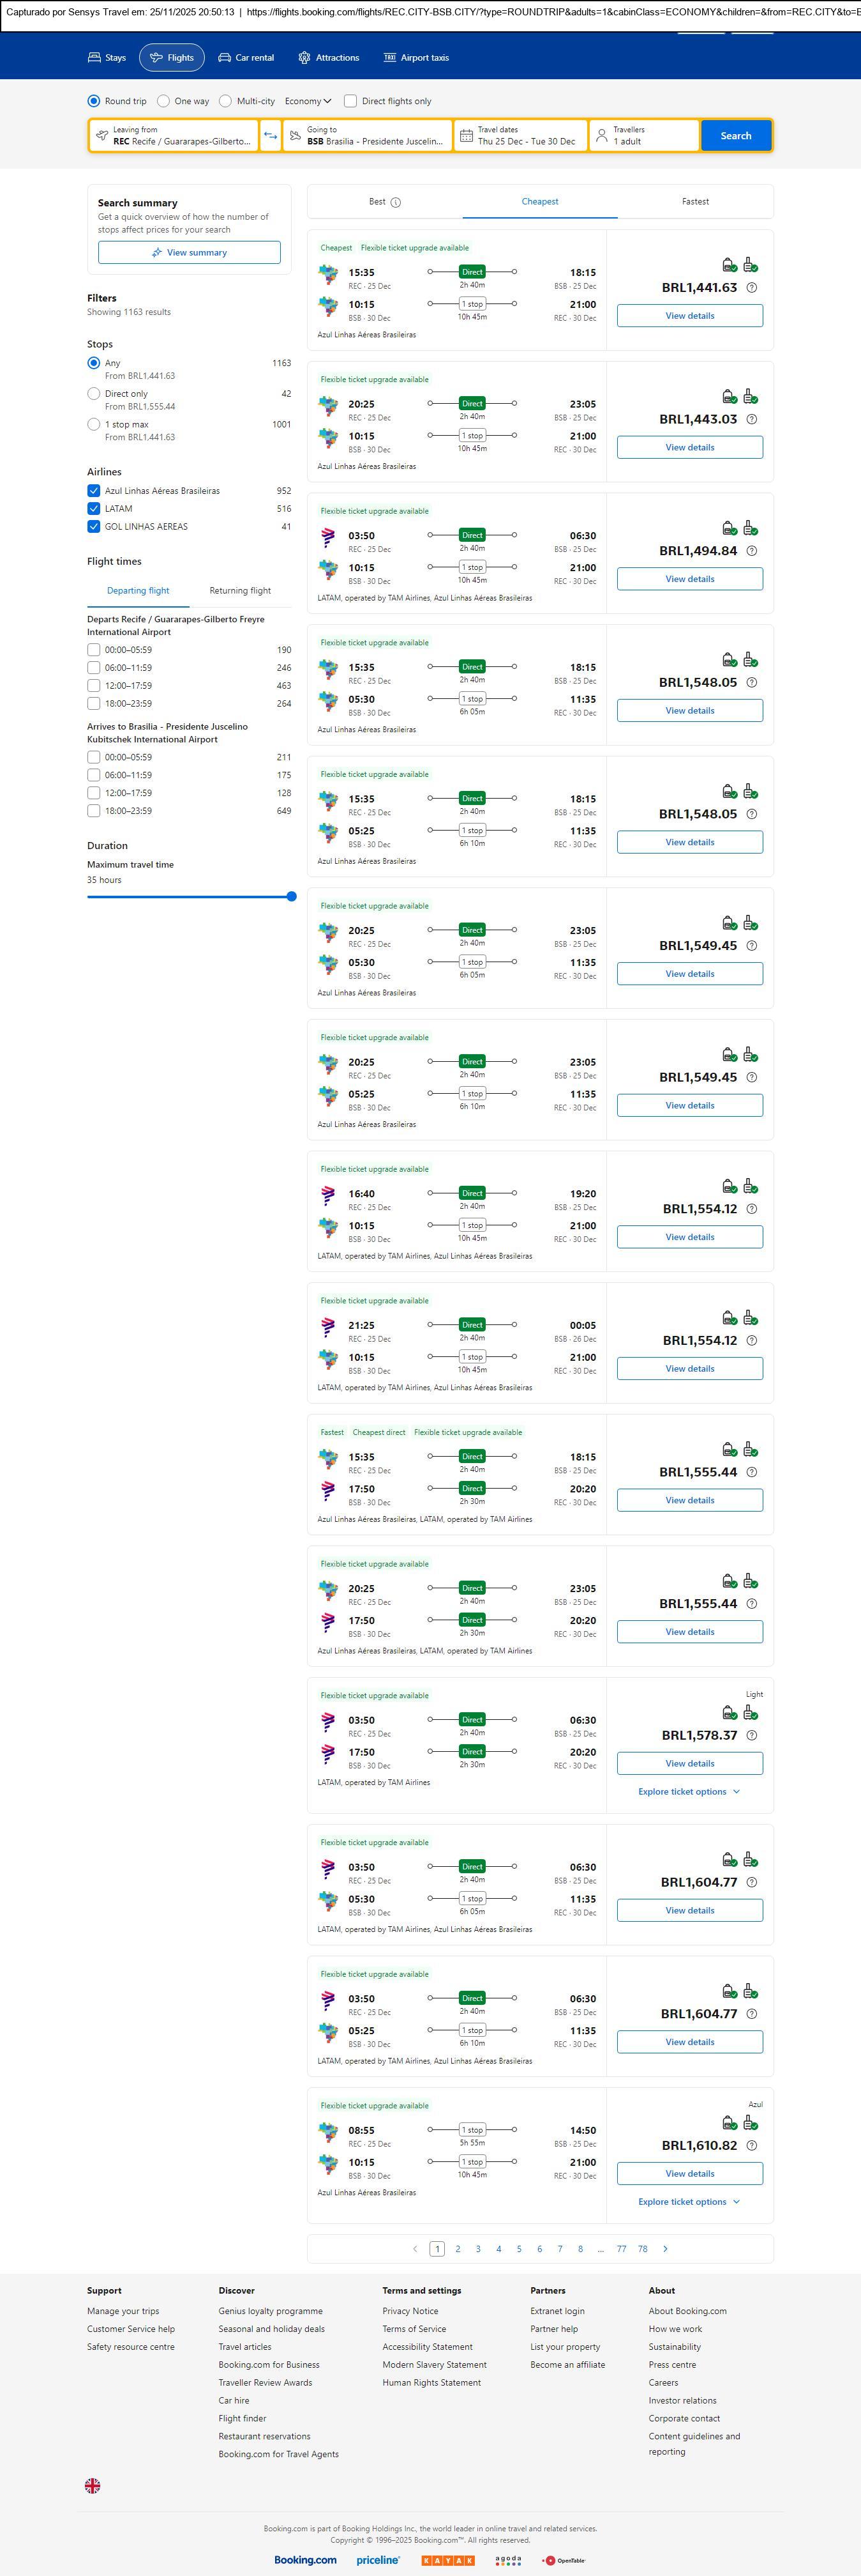Click the Car rental icon in header
This screenshot has width=861, height=2576.
(x=225, y=58)
